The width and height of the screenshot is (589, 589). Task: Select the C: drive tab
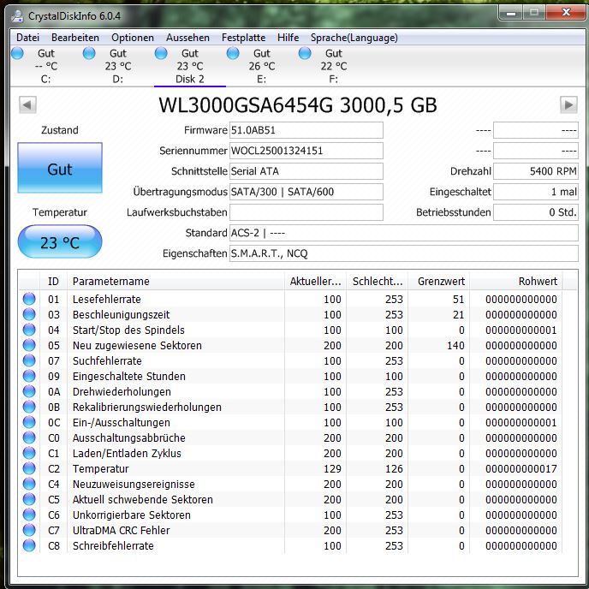pos(46,66)
